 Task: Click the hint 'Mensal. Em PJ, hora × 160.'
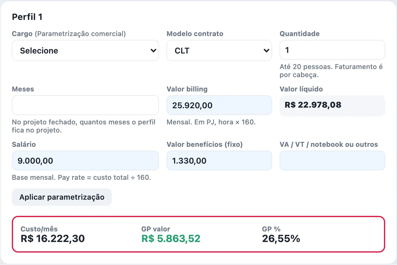(211, 122)
